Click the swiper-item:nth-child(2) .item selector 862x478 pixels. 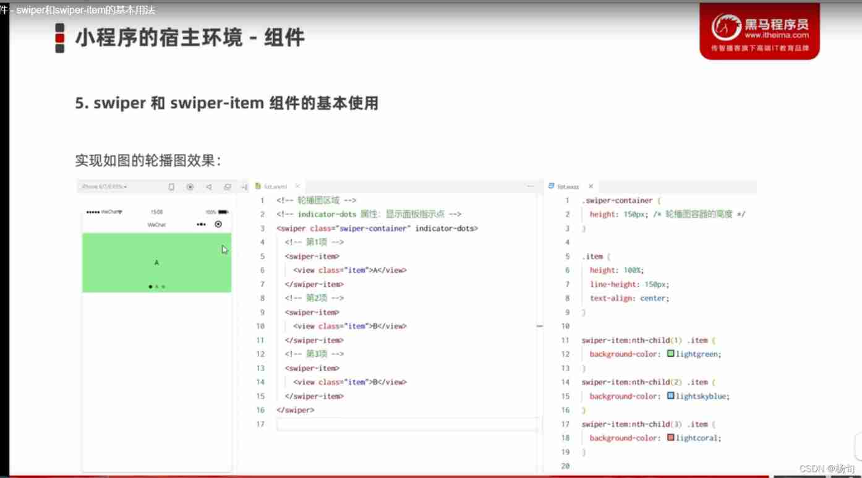point(648,382)
